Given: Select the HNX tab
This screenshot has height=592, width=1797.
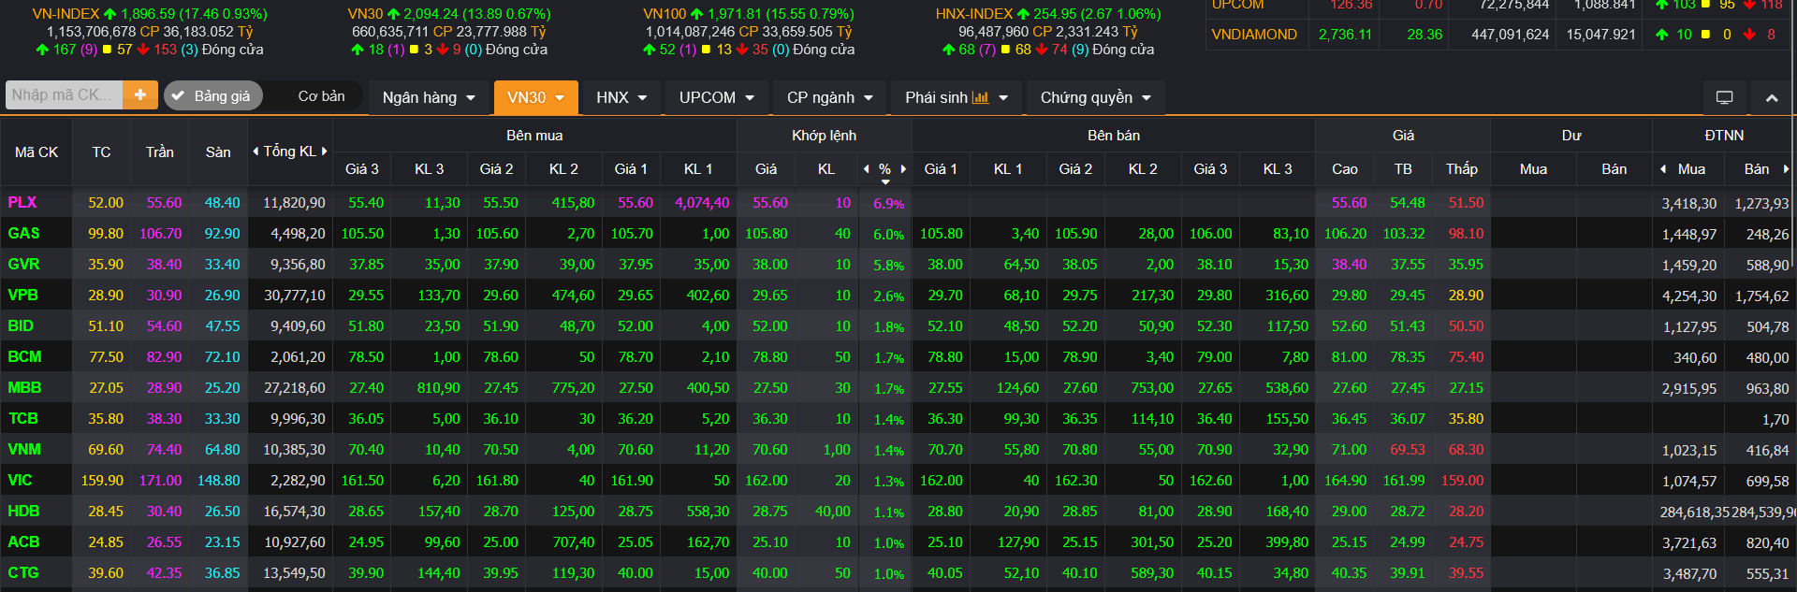Looking at the screenshot, I should pyautogui.click(x=621, y=97).
